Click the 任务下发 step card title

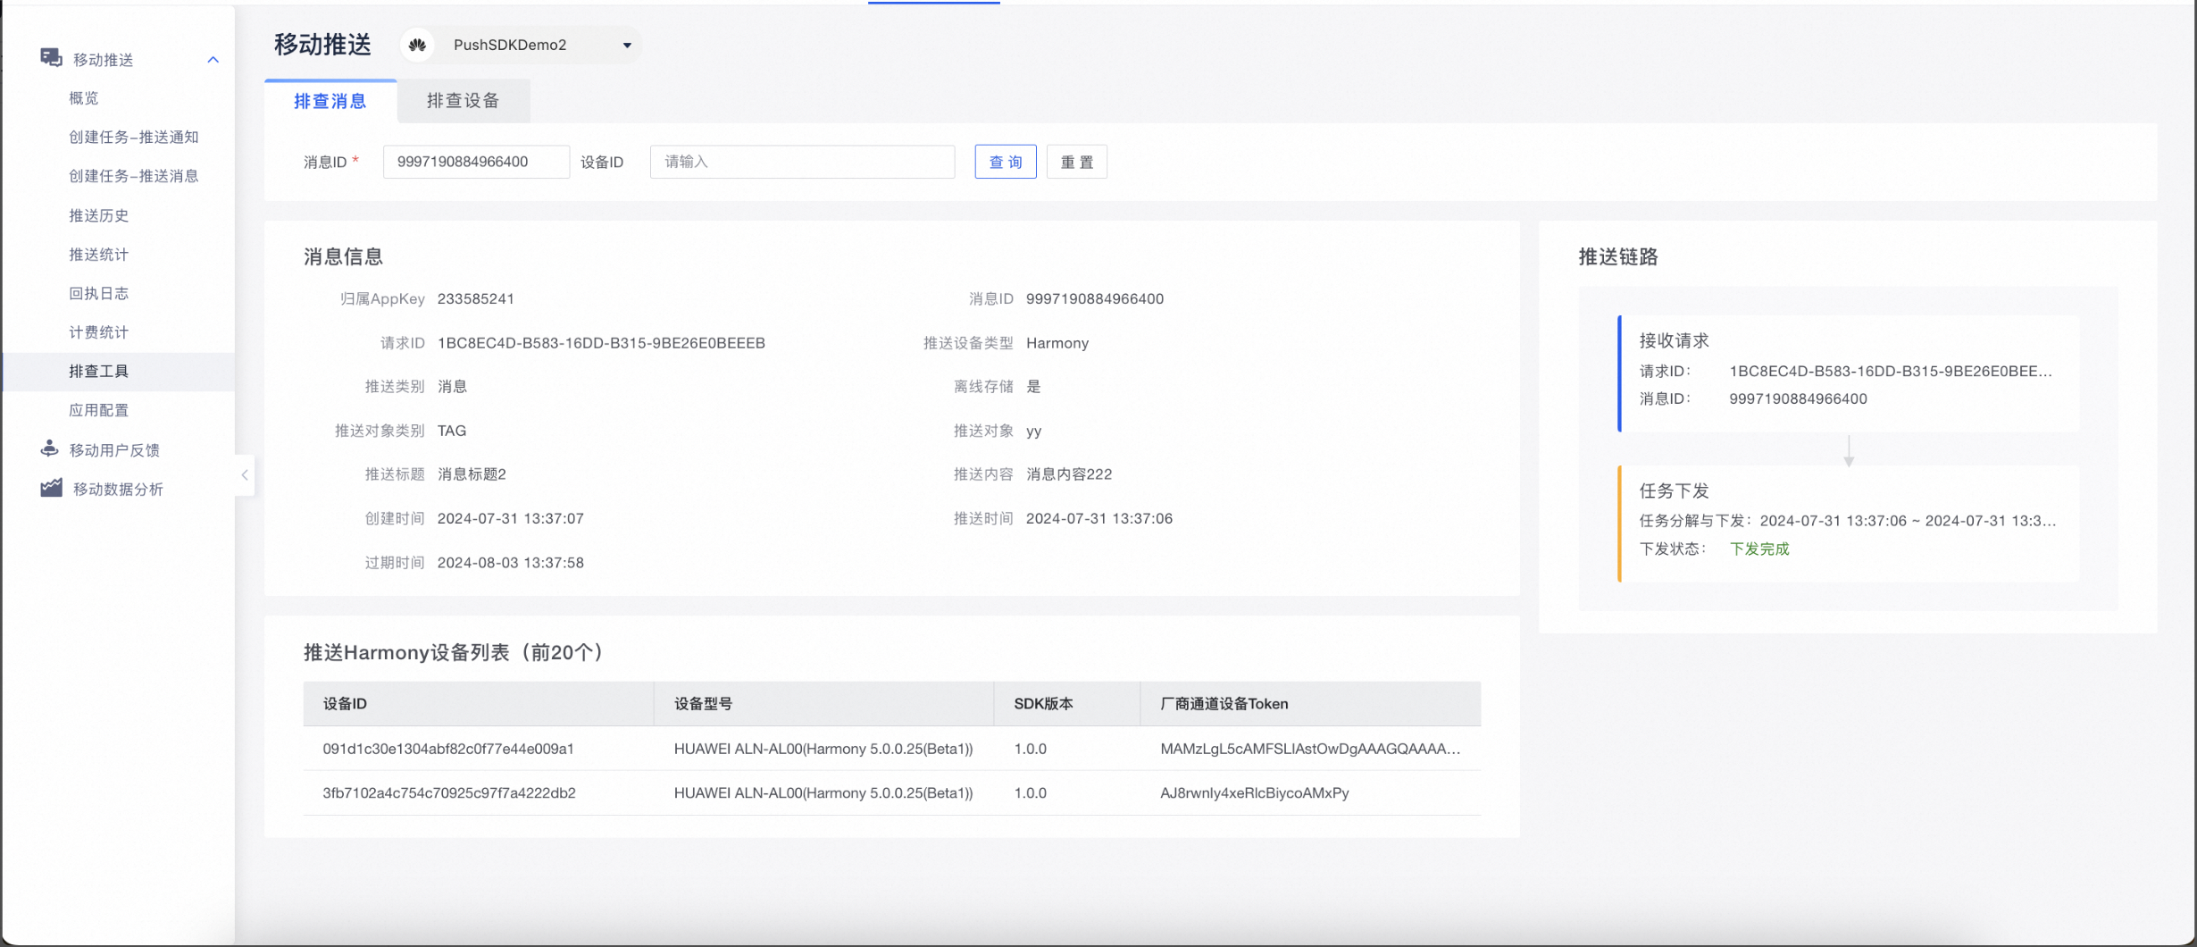tap(1674, 490)
